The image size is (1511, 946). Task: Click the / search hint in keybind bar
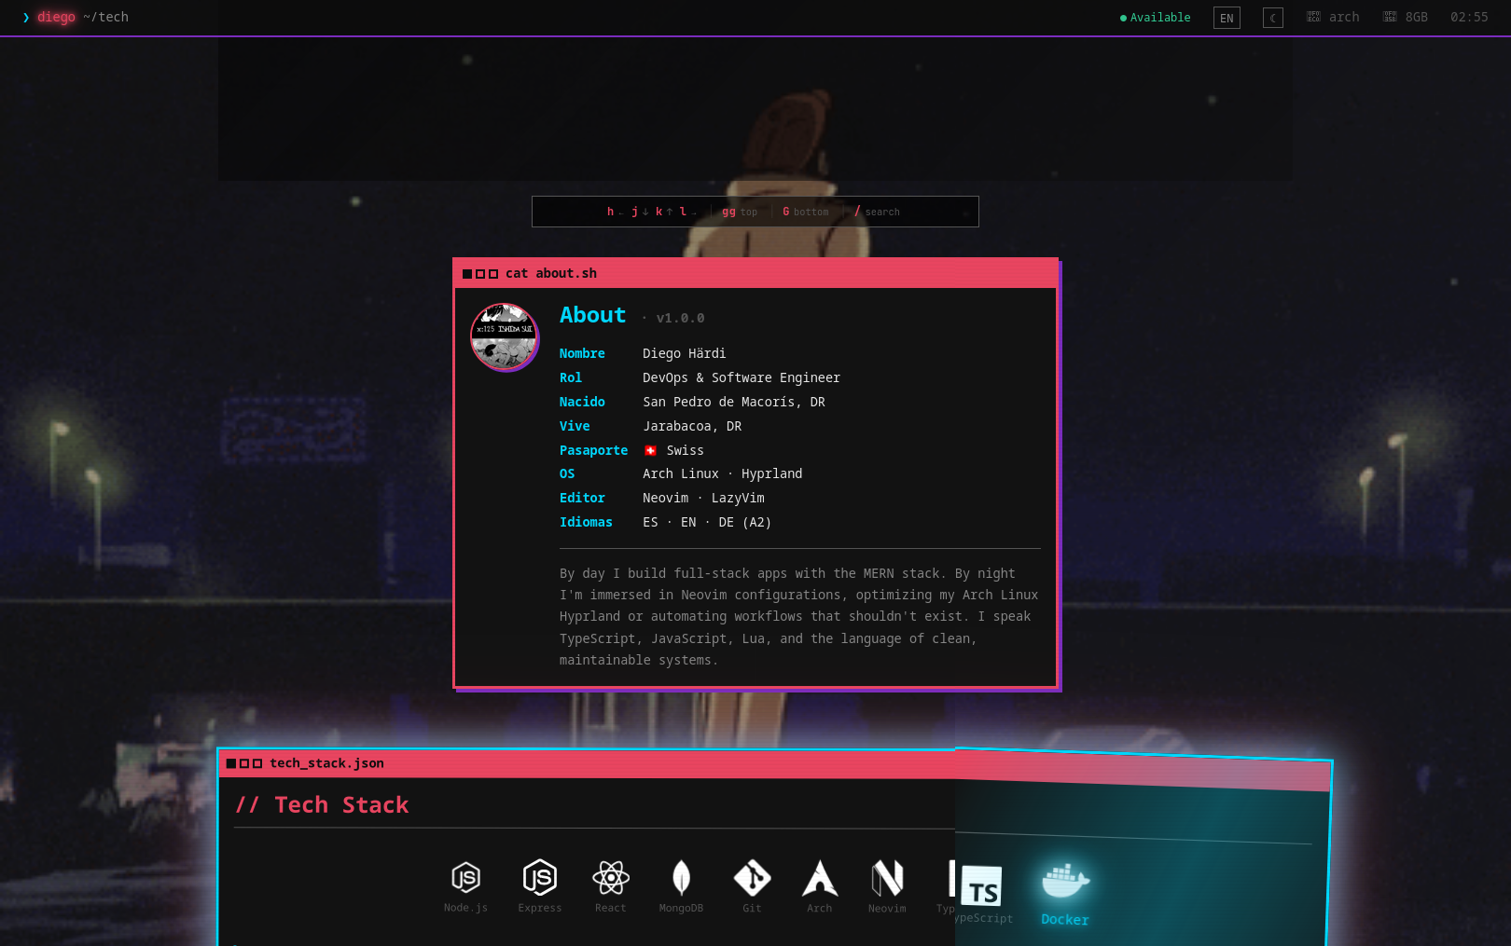point(877,212)
